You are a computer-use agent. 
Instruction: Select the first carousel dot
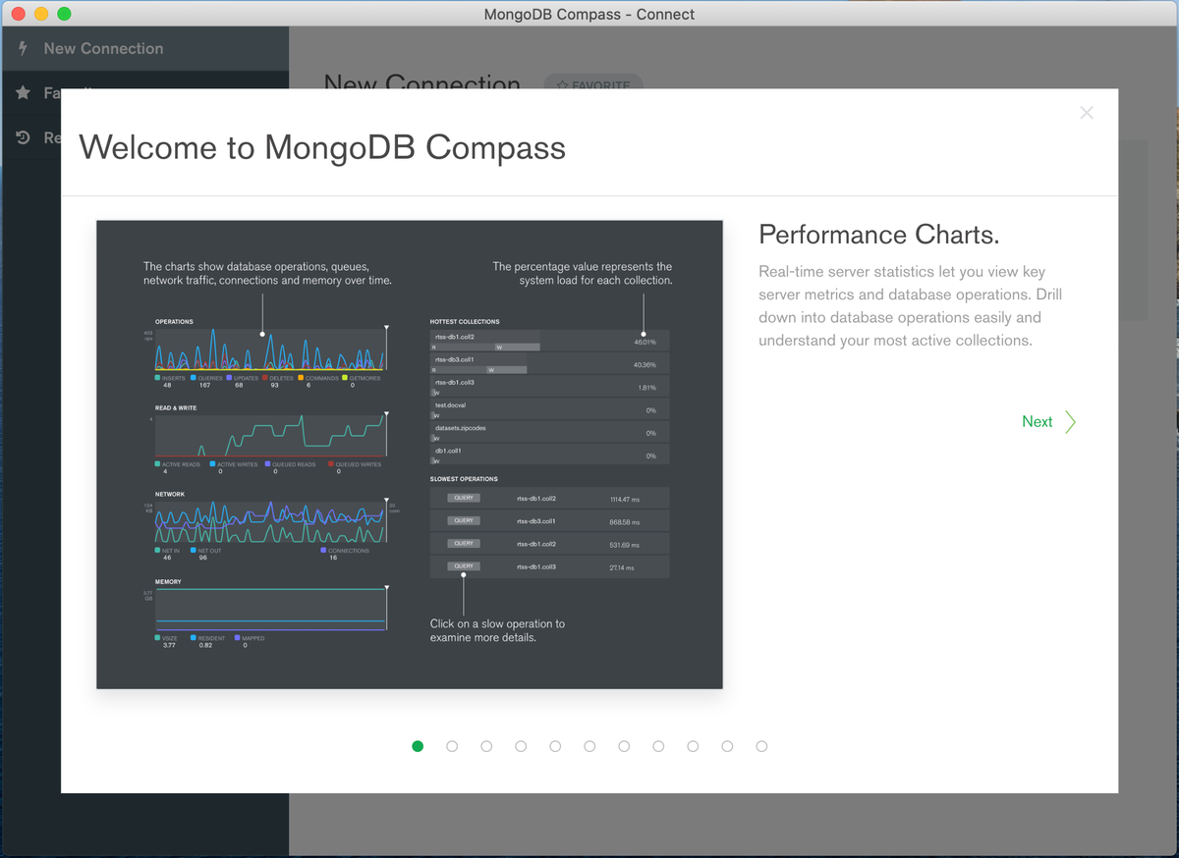pos(418,746)
